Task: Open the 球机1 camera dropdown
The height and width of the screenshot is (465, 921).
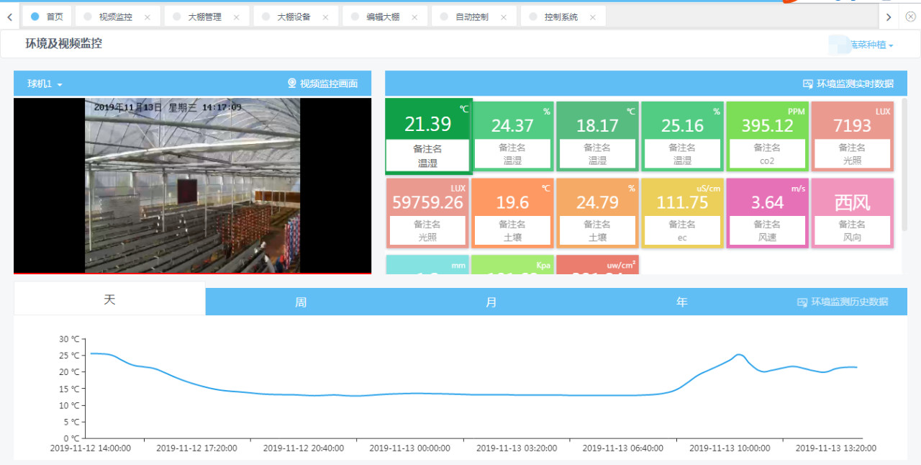Action: coord(45,84)
